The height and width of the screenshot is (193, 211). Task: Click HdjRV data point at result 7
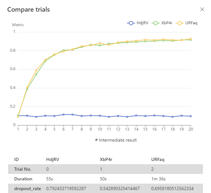(73, 114)
